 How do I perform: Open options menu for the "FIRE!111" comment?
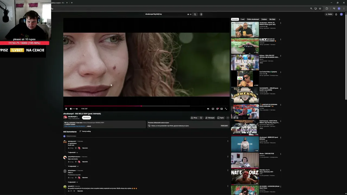click(x=228, y=170)
